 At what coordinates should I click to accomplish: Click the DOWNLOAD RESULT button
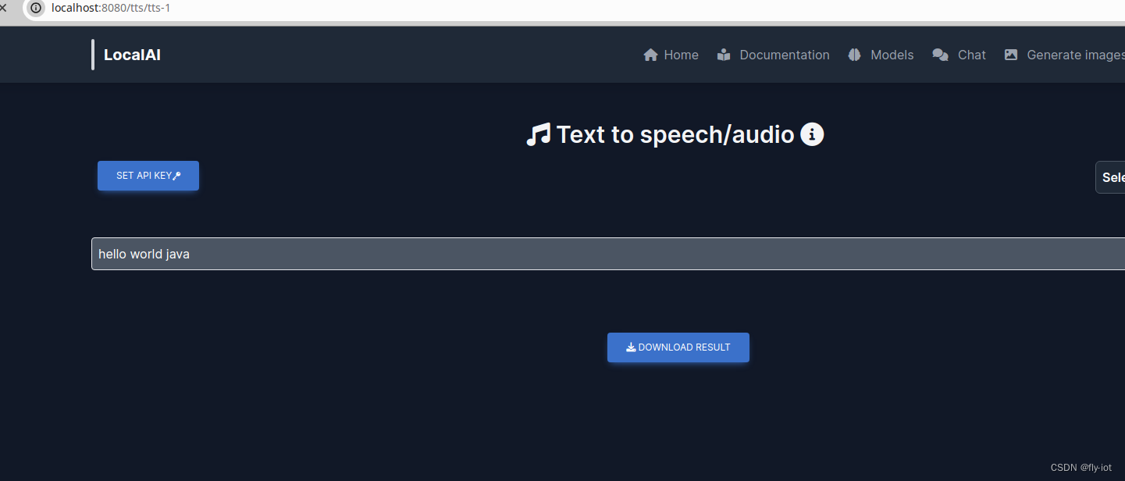pos(678,347)
